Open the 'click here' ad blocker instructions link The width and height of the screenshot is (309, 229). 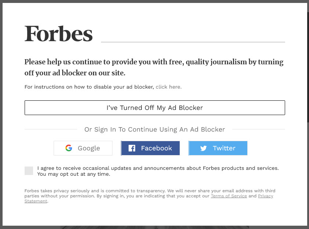(169, 87)
